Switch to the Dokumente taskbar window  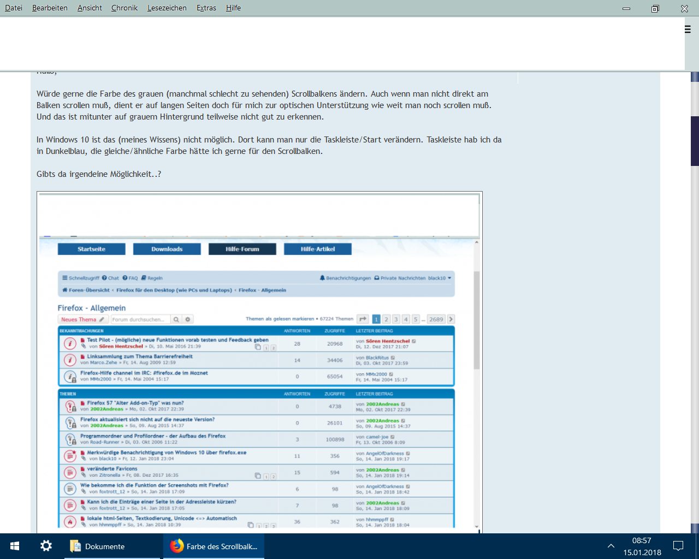coord(112,546)
